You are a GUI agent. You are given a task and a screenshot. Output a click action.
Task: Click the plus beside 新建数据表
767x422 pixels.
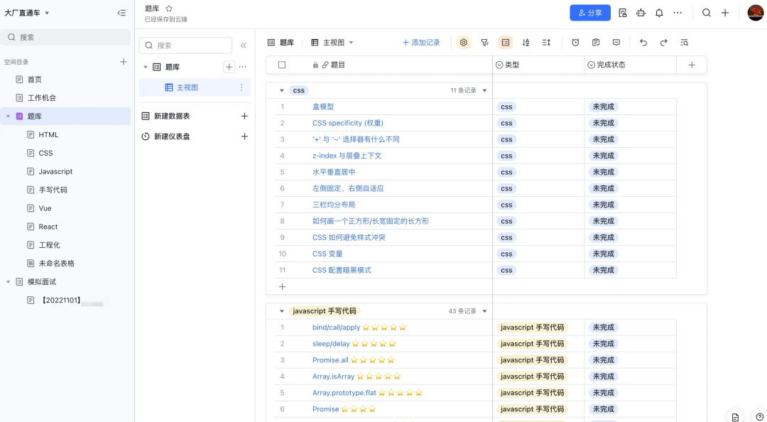tap(244, 116)
